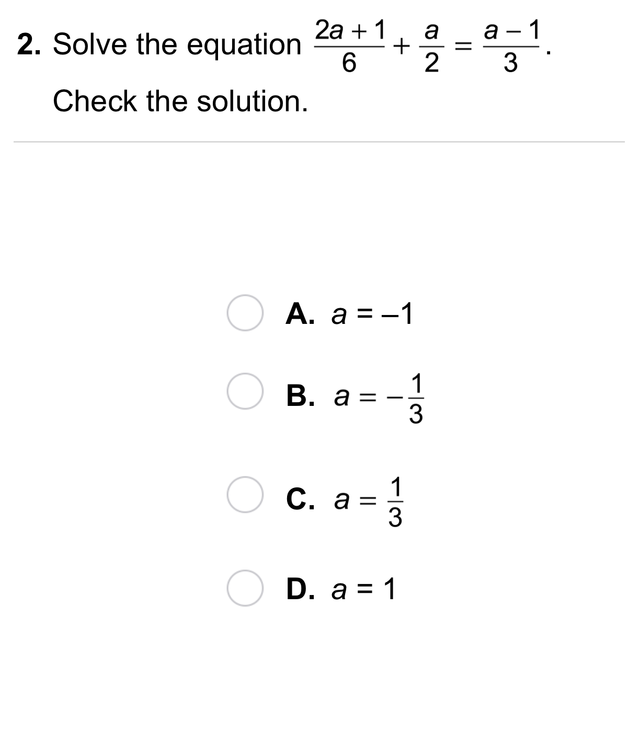Click the 'Solve the equation' text
The image size is (639, 747).
(x=177, y=44)
